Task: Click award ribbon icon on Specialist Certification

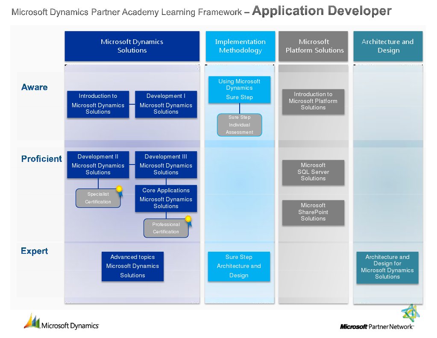Action: 120,191
